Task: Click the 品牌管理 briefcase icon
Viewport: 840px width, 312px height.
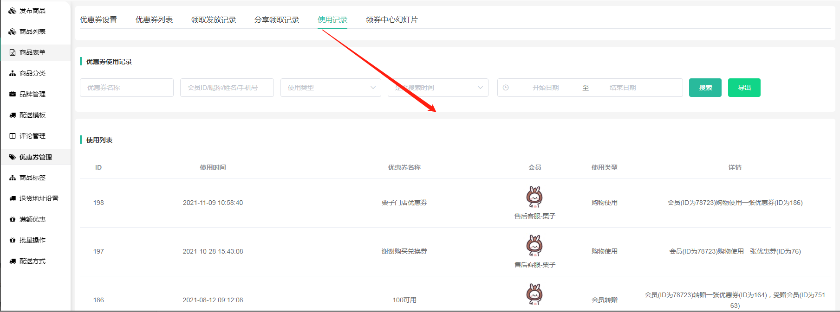Action: 13,94
